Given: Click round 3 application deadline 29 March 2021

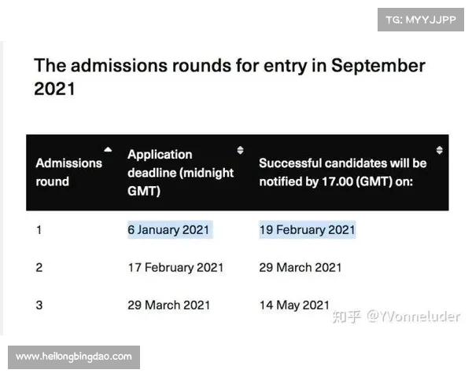Looking at the screenshot, I should (x=169, y=305).
